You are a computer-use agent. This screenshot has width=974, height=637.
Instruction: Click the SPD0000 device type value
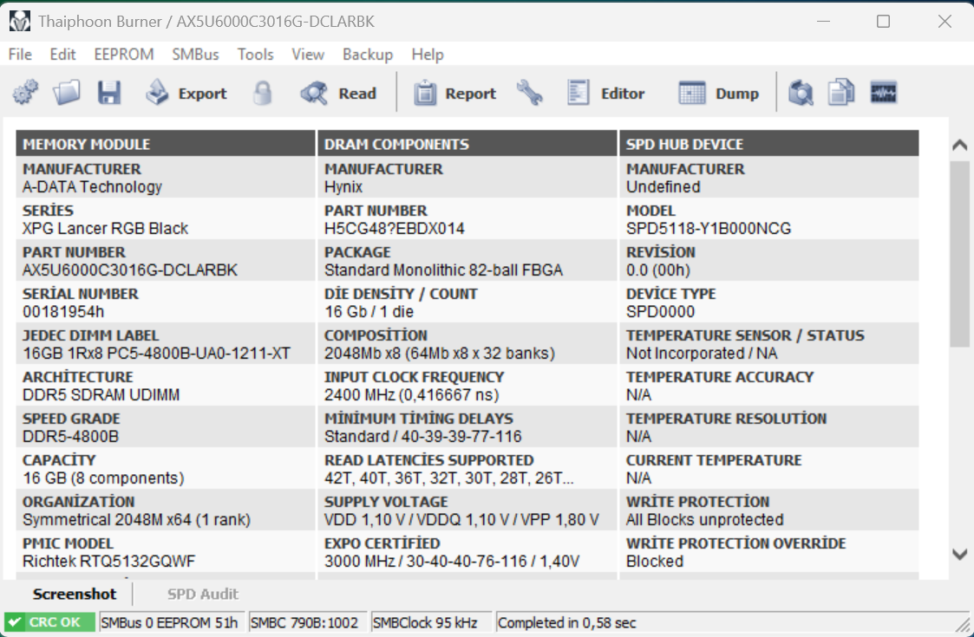660,312
